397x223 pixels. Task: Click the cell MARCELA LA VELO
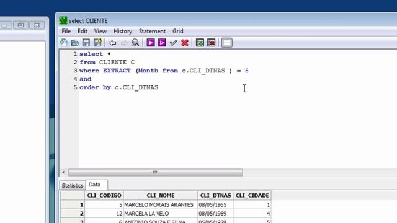coord(161,214)
